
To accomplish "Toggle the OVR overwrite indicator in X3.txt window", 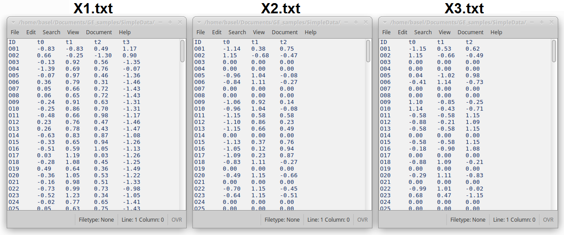I will click(x=548, y=219).
